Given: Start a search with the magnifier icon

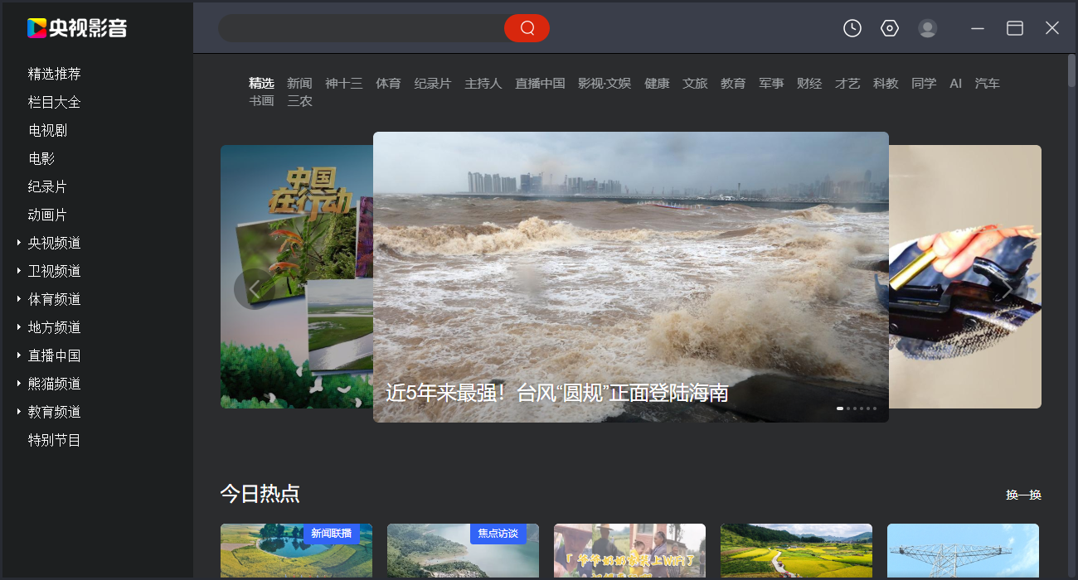Looking at the screenshot, I should point(527,27).
